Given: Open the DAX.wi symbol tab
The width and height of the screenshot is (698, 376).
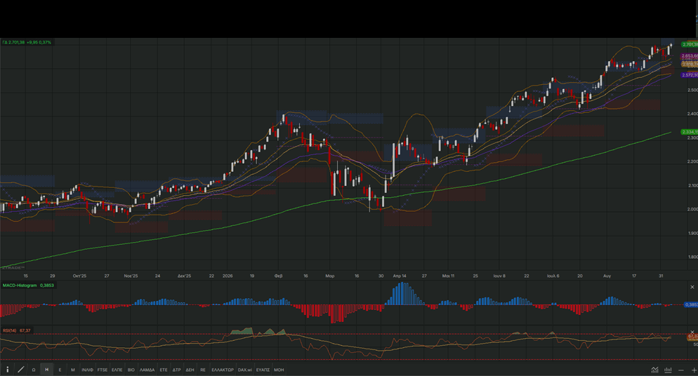Looking at the screenshot, I should pos(245,370).
